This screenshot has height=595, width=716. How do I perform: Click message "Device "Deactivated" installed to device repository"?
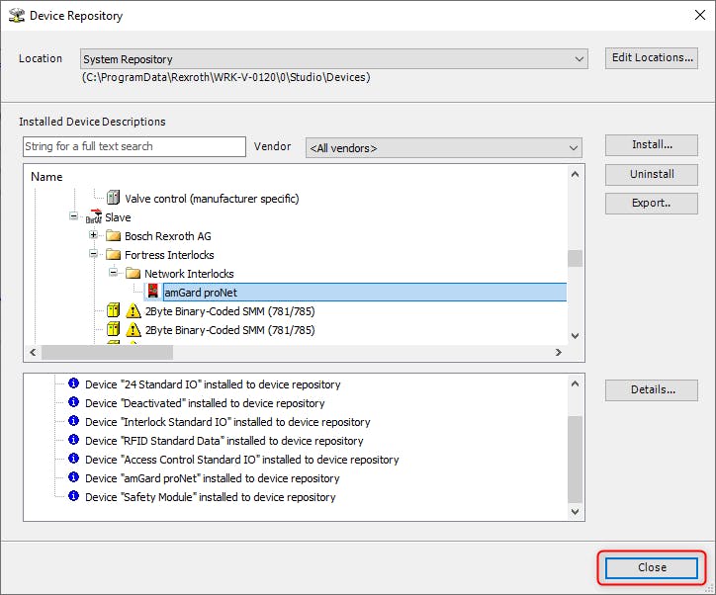[205, 403]
